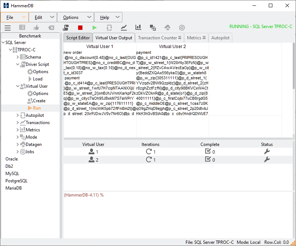The image size is (296, 246).
Task: Switch to the Virtual User Output tab
Action: 114,38
